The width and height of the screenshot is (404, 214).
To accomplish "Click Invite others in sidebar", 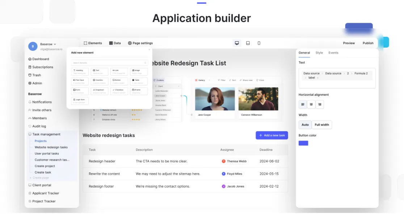I will (x=40, y=110).
